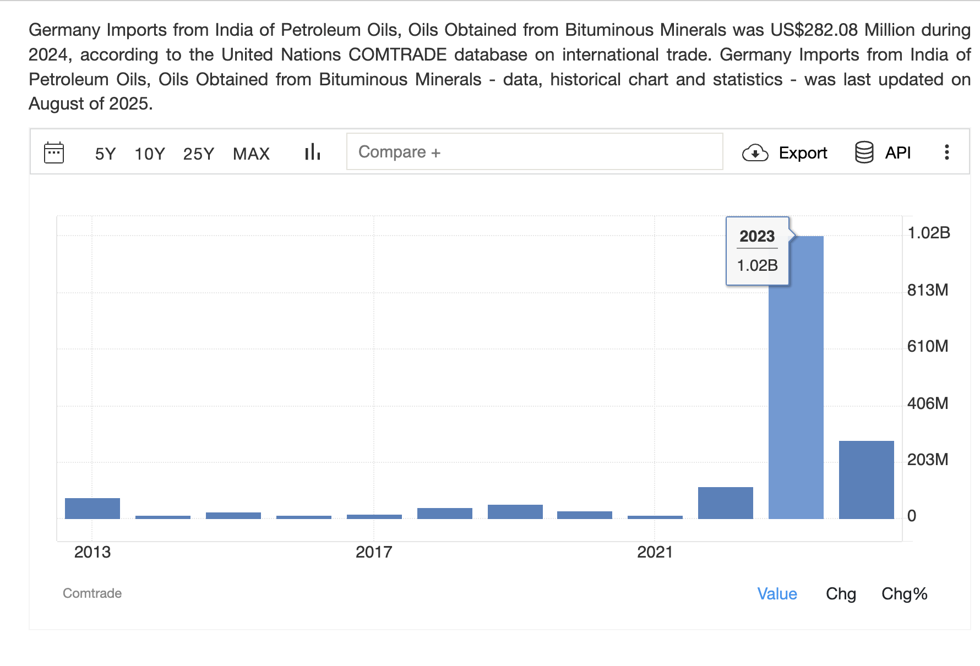Click the 203M y-axis label
The image size is (980, 666).
click(x=928, y=460)
